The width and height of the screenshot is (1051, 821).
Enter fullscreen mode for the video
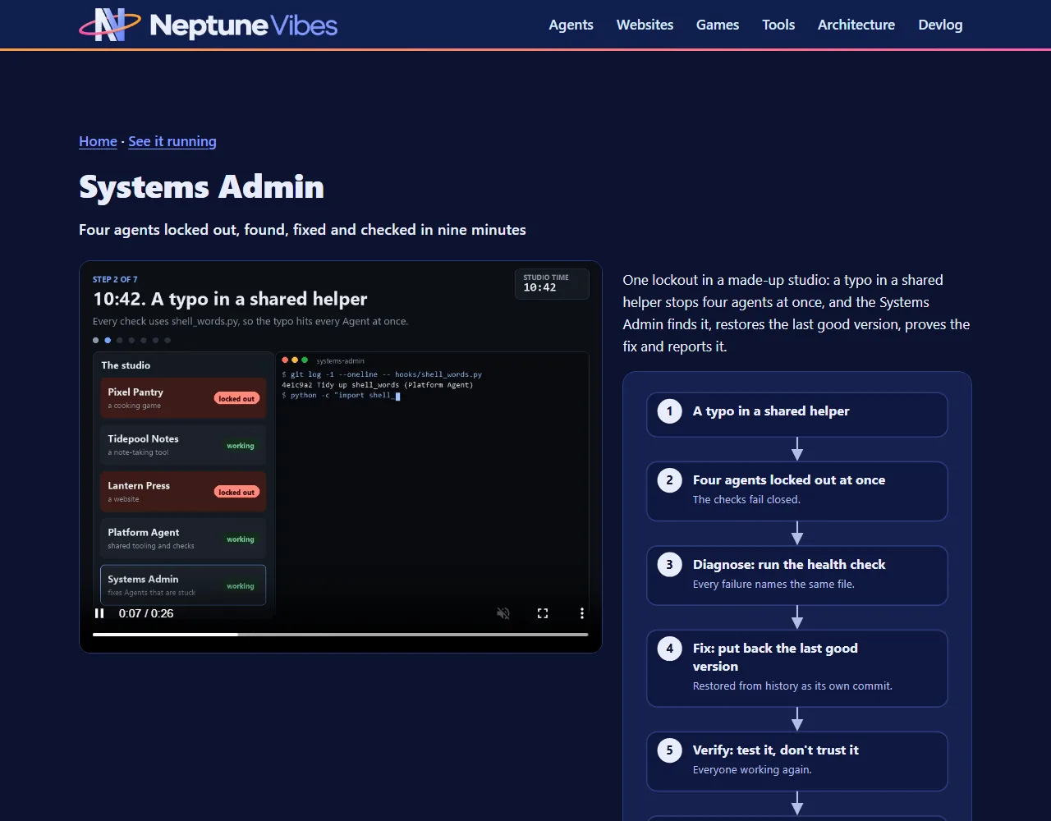click(x=543, y=613)
